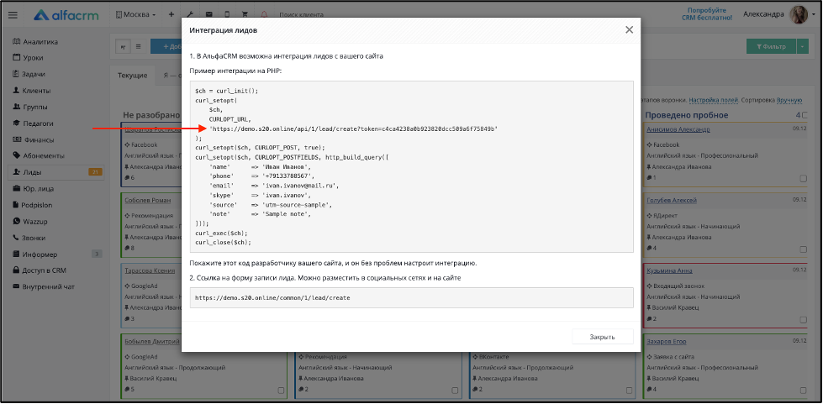Screen dimensions: 823x404
Task: Expand the arrow next to Фильтр
Action: [x=803, y=46]
